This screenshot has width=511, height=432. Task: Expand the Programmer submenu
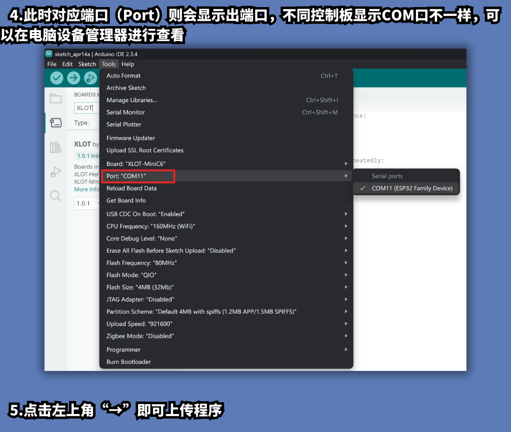click(x=226, y=350)
